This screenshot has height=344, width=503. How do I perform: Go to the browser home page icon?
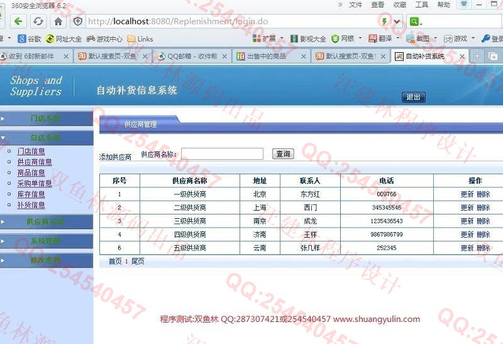click(58, 21)
